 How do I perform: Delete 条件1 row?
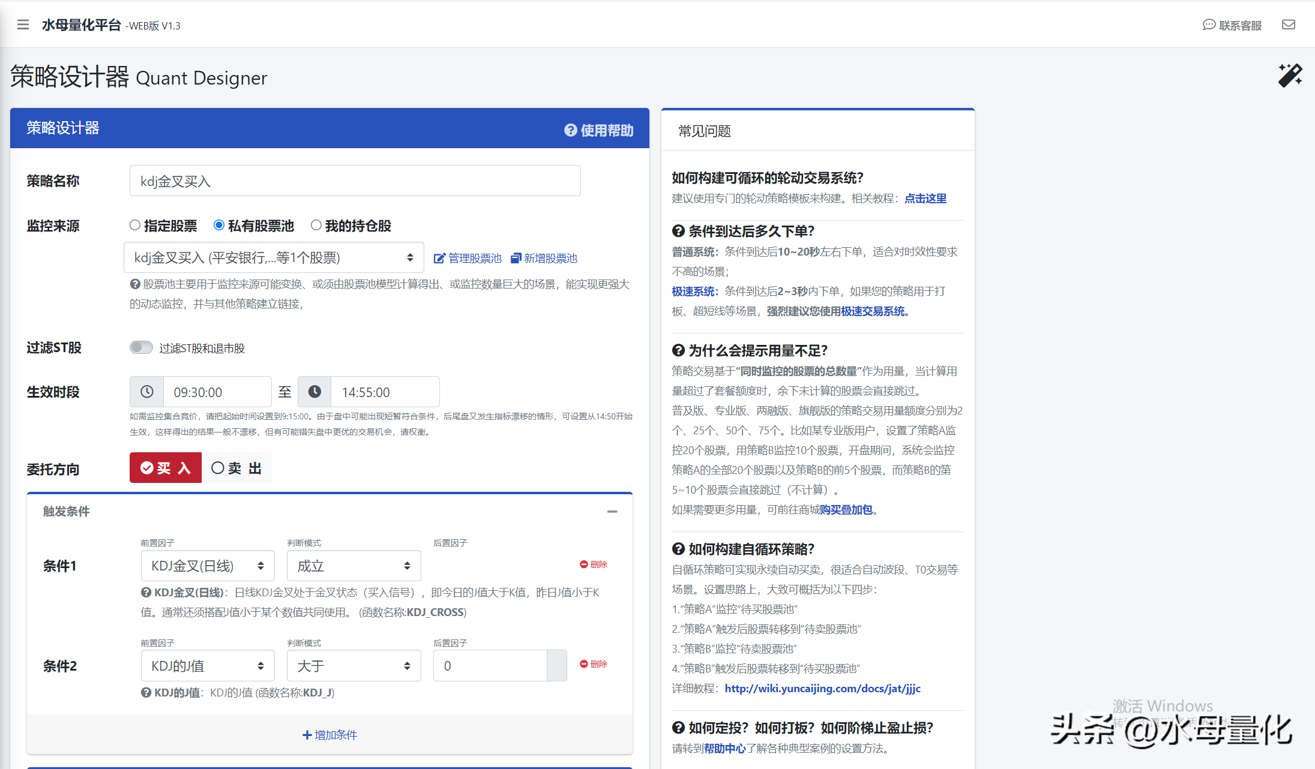[594, 564]
